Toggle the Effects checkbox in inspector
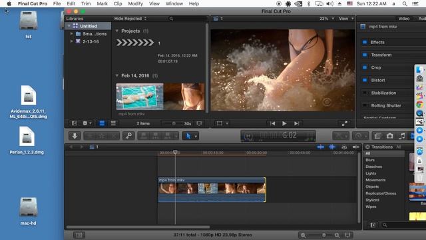426x240 pixels. (365, 42)
